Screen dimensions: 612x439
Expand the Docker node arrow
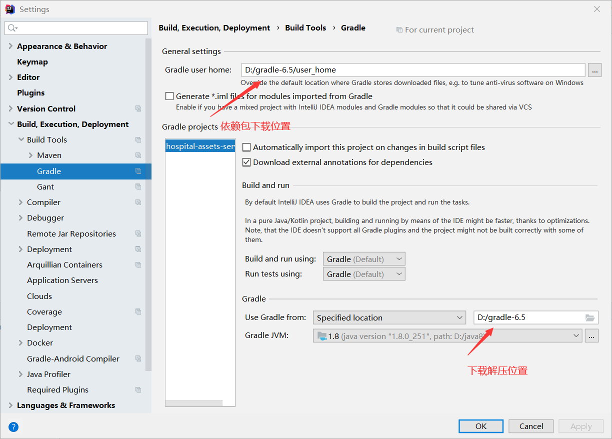tap(20, 342)
